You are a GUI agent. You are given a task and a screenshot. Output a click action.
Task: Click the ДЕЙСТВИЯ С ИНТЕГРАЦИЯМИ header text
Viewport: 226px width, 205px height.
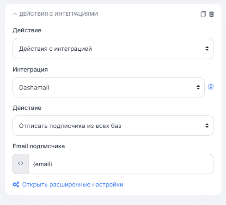point(59,14)
